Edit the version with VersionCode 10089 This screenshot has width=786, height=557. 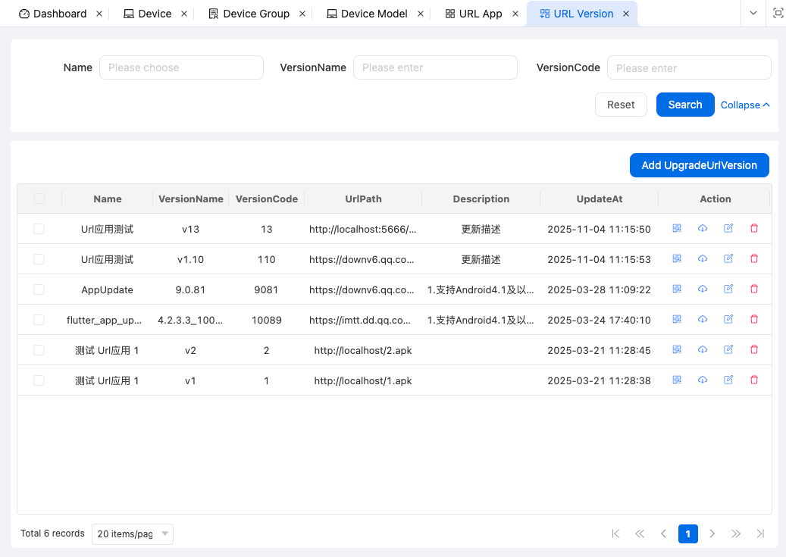pos(728,319)
